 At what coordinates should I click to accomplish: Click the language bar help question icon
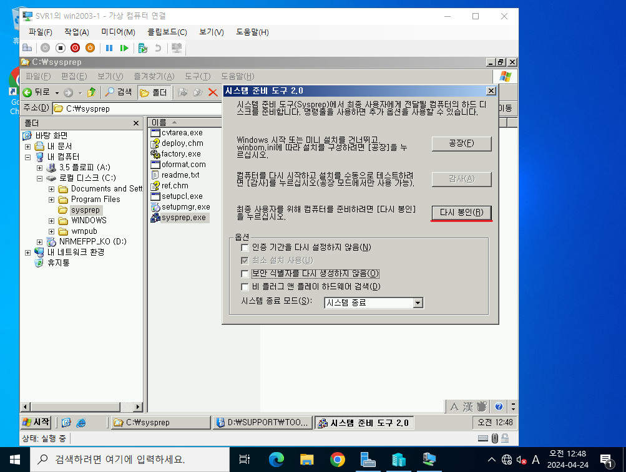pyautogui.click(x=499, y=407)
